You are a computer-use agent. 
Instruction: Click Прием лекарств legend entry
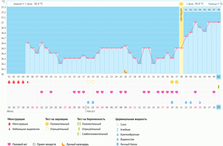point(45,144)
